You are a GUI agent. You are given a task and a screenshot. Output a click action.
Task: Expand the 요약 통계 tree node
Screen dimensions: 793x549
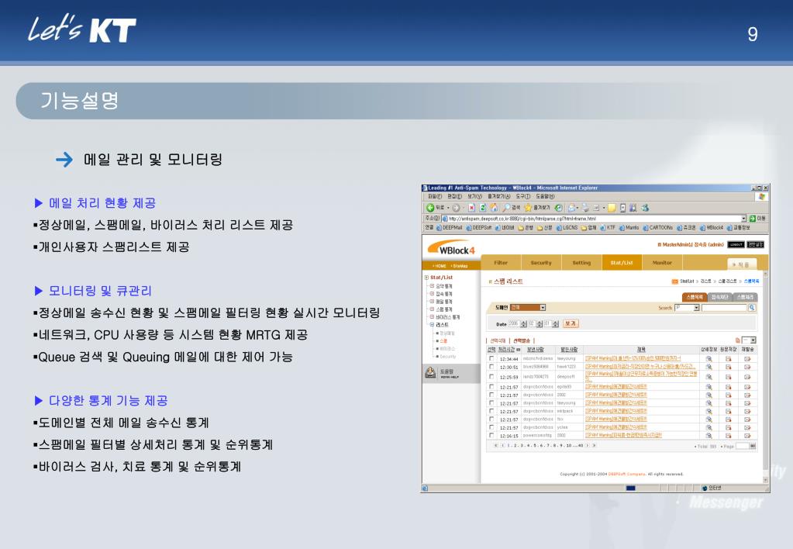point(432,286)
